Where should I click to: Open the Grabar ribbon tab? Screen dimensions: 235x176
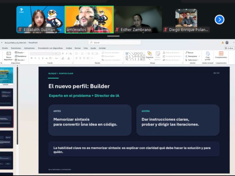(x=69, y=48)
